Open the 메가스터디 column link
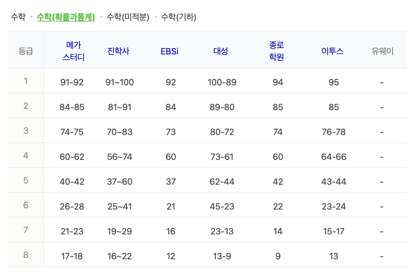Image resolution: width=417 pixels, height=274 pixels. click(74, 50)
